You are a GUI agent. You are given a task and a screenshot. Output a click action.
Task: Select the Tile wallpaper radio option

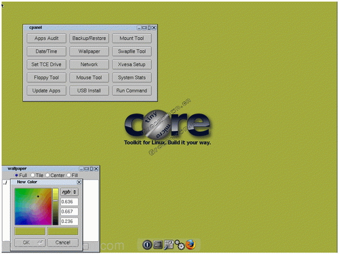pyautogui.click(x=37, y=175)
